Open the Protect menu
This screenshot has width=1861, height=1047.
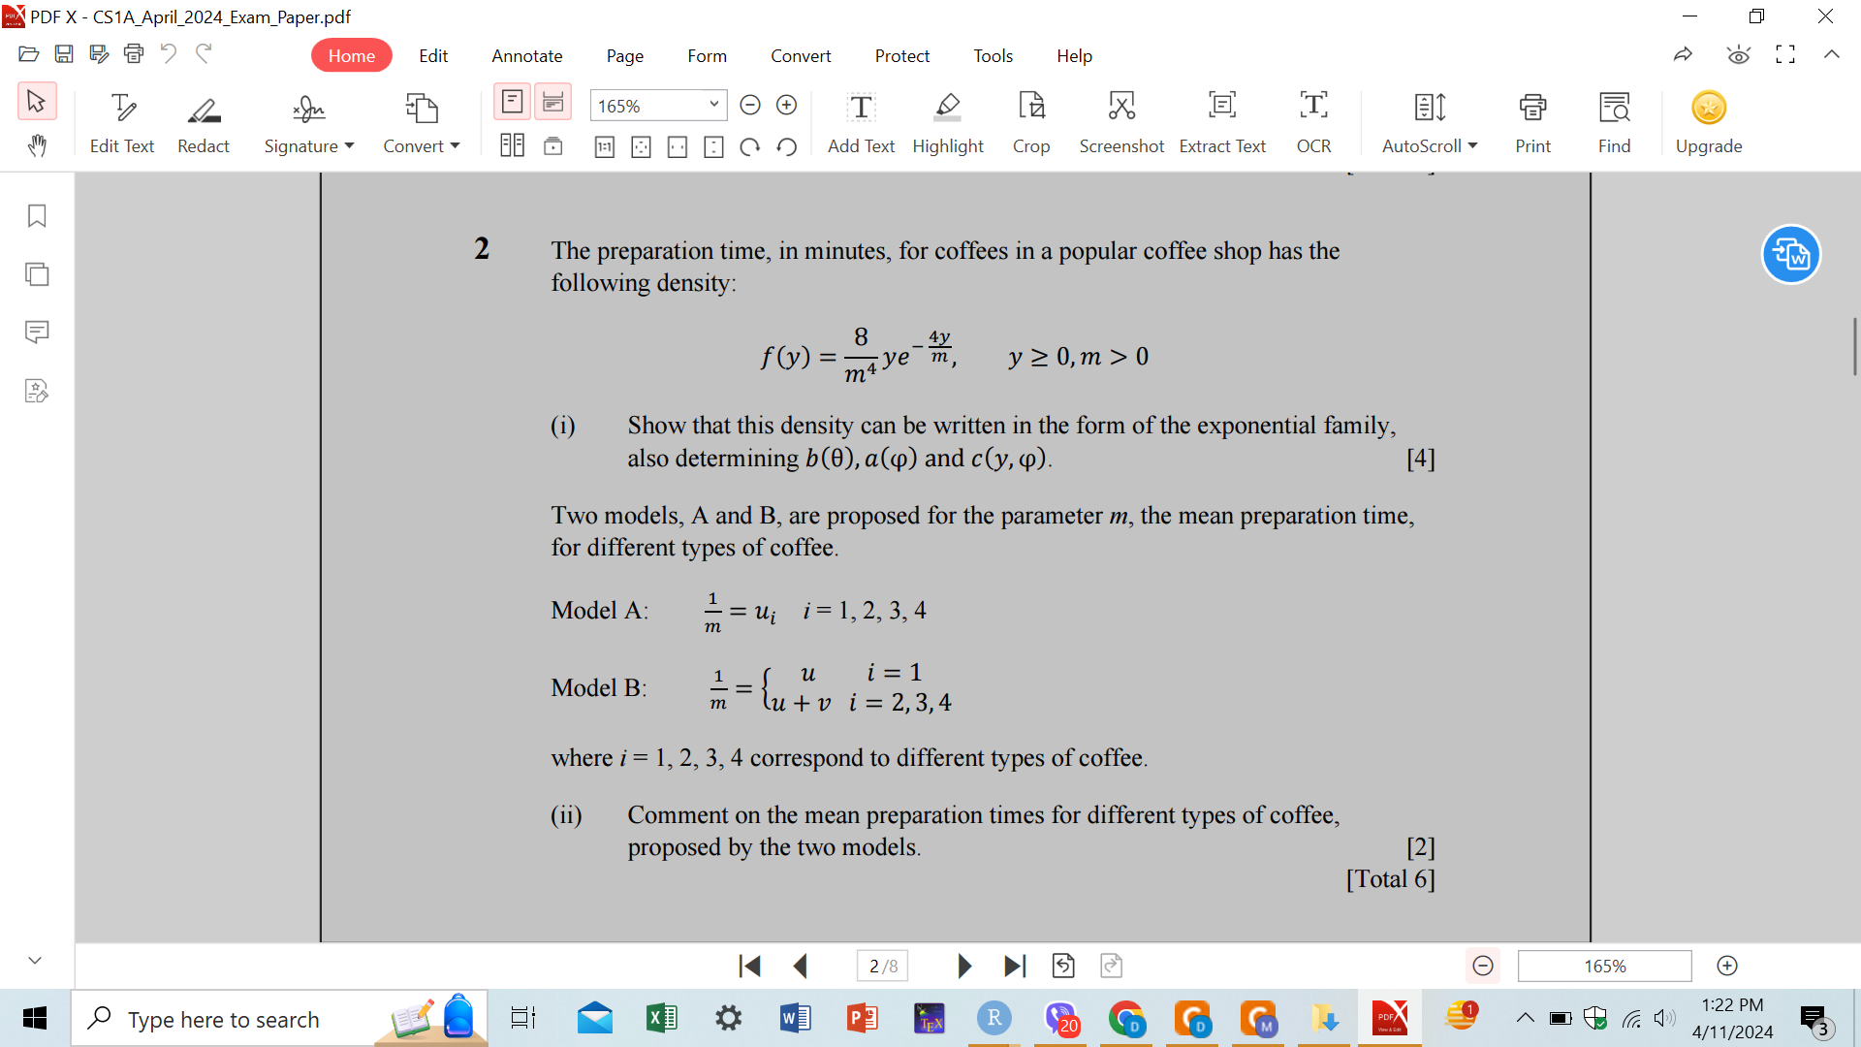pos(901,55)
